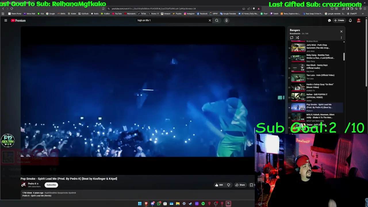Play Hardo x Sukay Quay Go Best
Screen dimensions: 368x207
[x=315, y=87]
